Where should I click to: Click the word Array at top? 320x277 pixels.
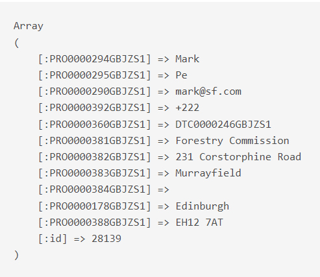pyautogui.click(x=29, y=26)
